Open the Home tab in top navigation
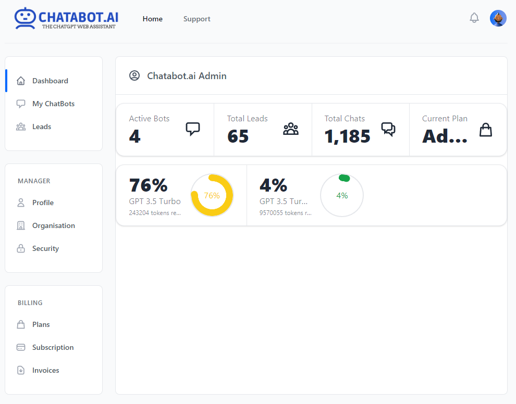Viewport: 516px width, 404px height. coord(153,19)
